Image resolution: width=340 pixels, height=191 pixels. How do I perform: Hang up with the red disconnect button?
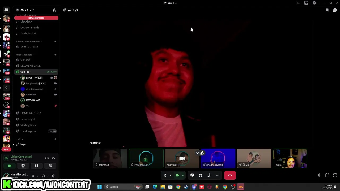(230, 175)
